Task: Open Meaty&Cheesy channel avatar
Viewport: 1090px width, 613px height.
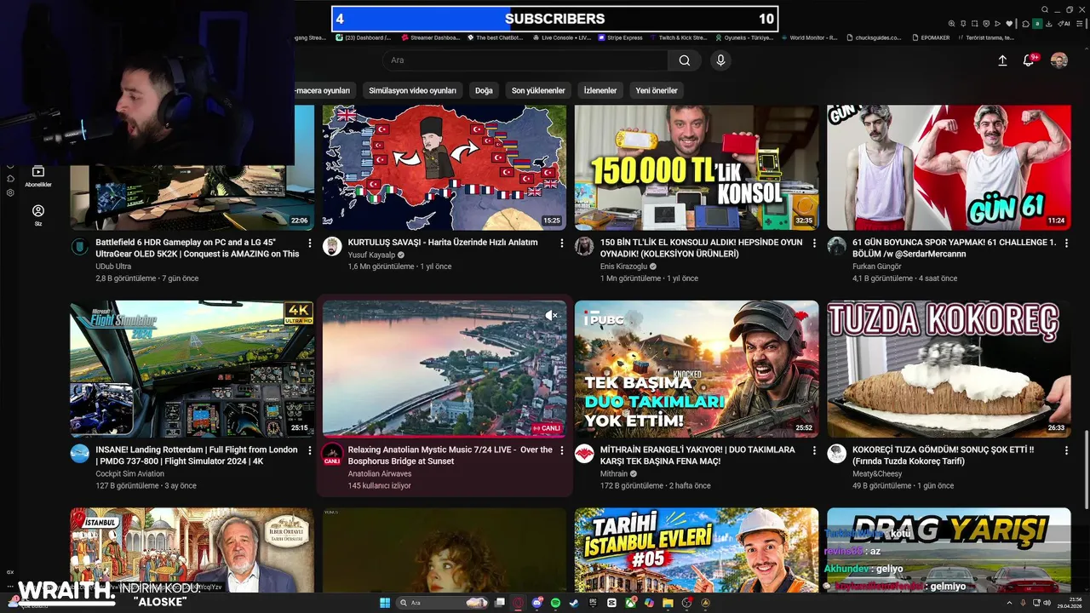Action: [836, 454]
